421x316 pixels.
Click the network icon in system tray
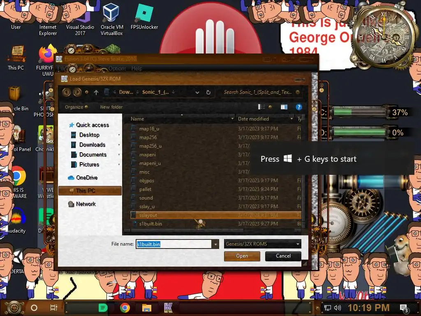[x=327, y=308]
